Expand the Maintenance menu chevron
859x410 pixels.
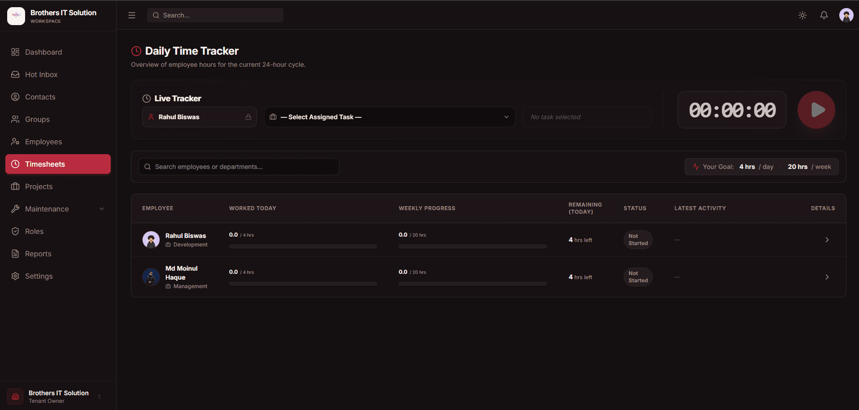coord(102,209)
